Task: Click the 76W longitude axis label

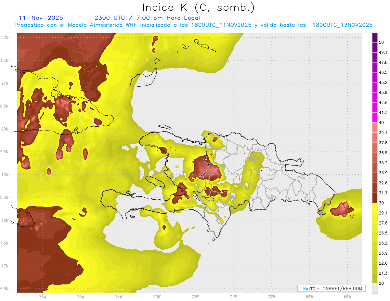Action: (x=43, y=296)
